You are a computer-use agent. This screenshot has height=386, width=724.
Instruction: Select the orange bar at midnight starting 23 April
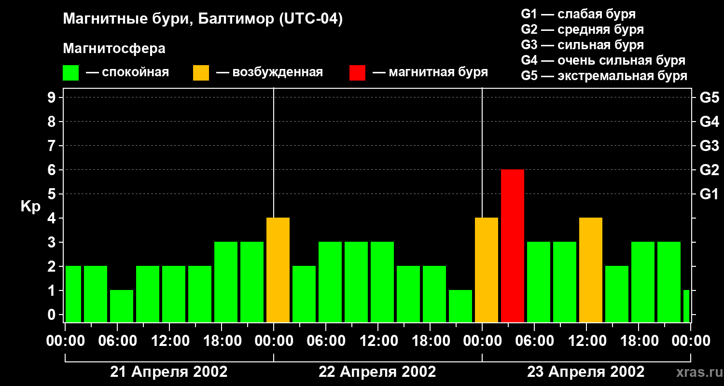[487, 270]
